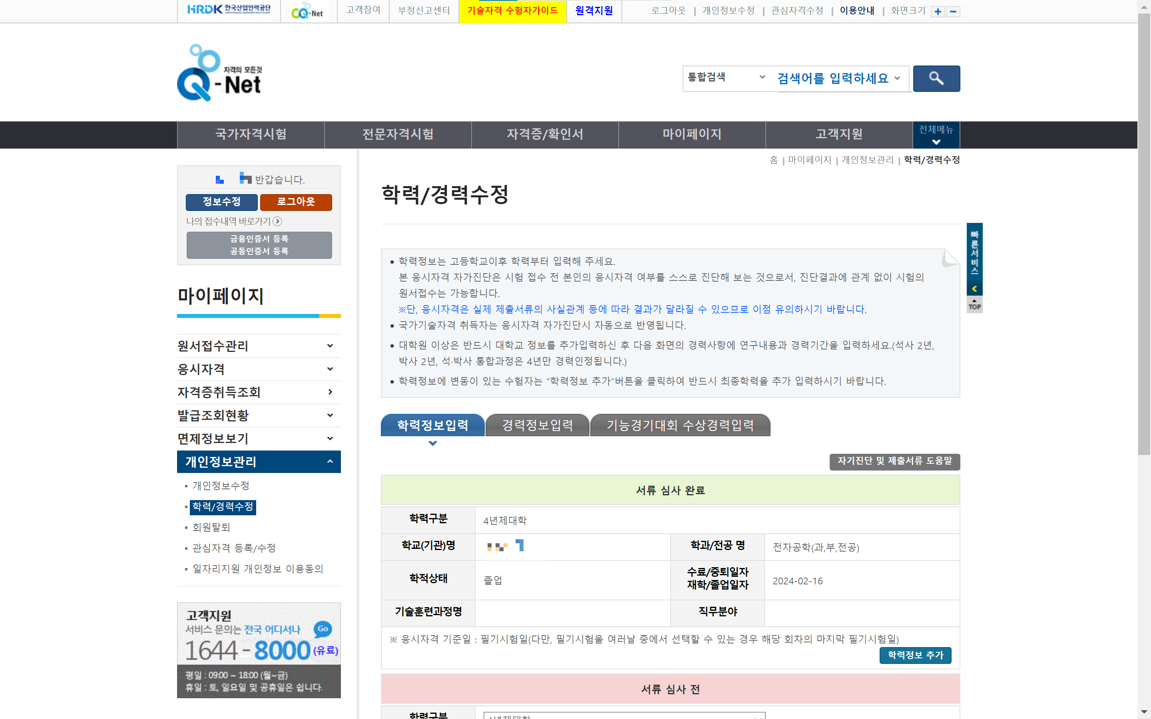Screen dimensions: 1151x719
Task: Expand 원서접수관리 sidebar section
Action: [259, 346]
